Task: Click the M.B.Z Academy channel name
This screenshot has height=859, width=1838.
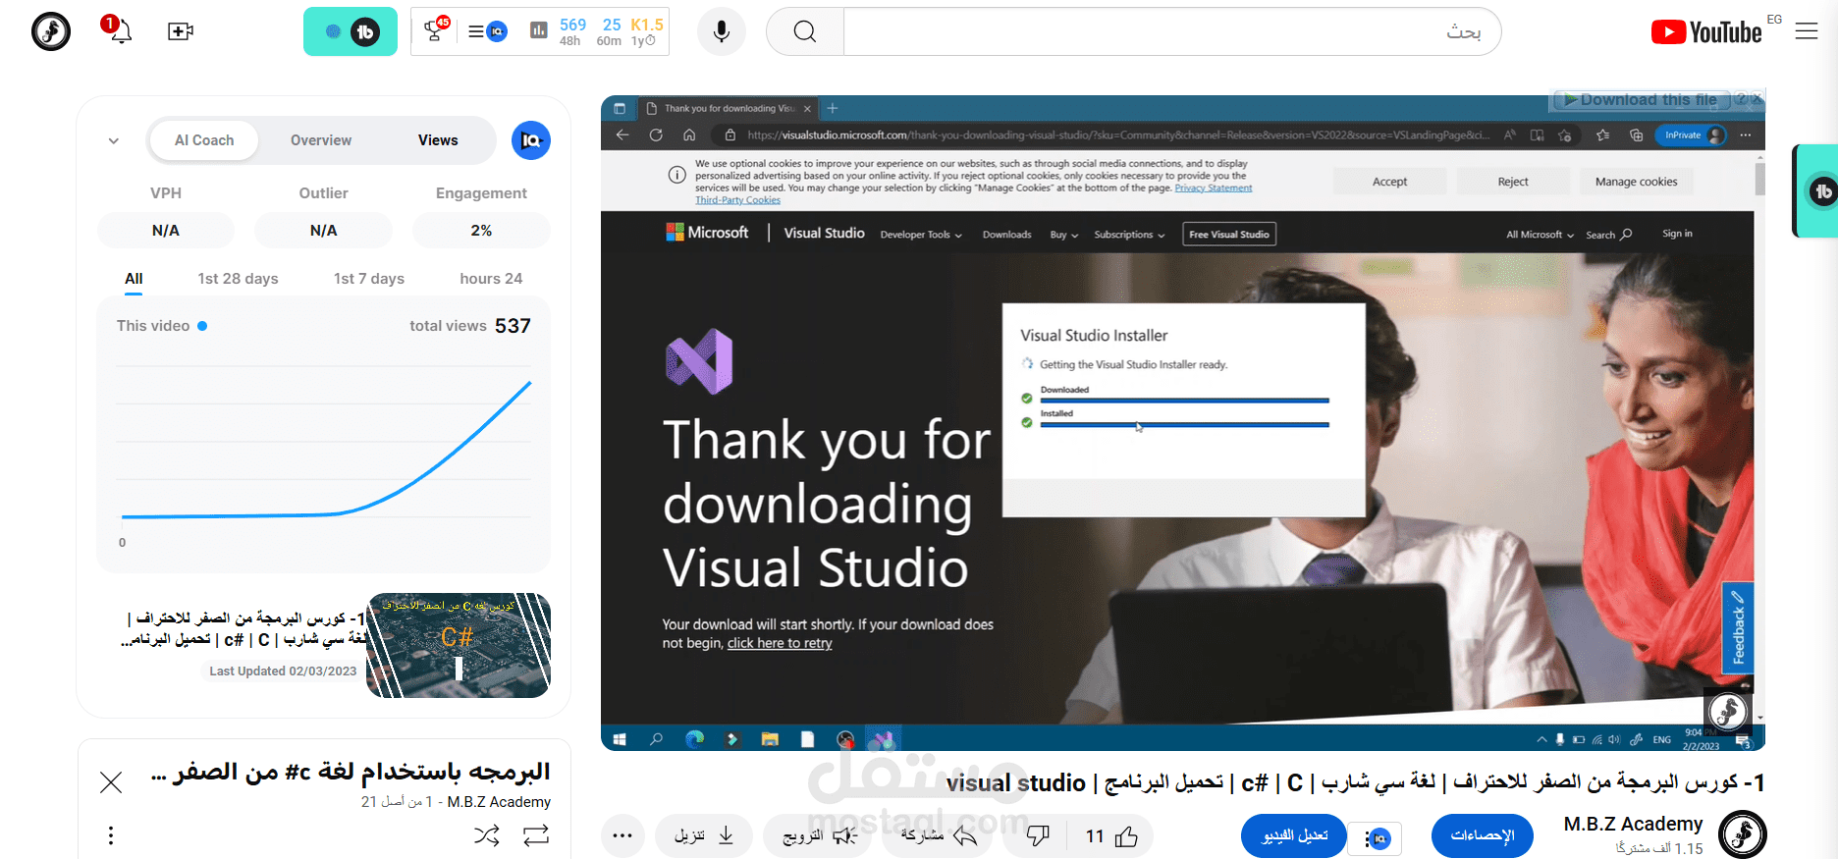Action: pos(1633,824)
